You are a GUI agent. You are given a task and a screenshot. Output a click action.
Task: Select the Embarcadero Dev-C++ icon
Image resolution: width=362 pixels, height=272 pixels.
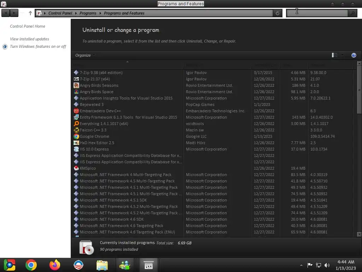76,111
